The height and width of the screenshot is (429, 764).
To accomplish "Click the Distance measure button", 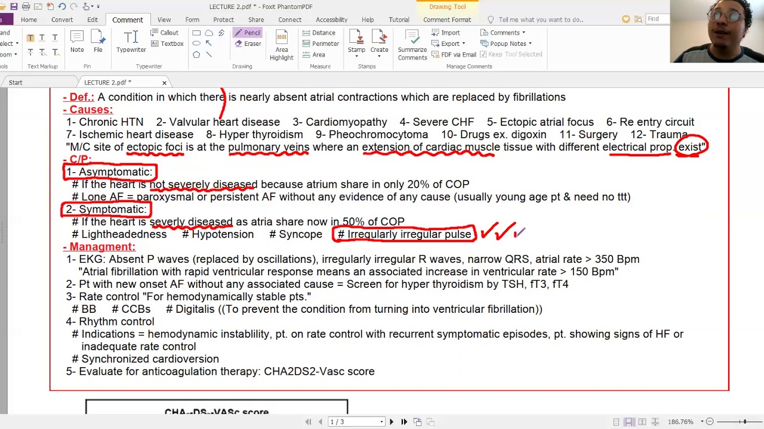I will click(318, 33).
